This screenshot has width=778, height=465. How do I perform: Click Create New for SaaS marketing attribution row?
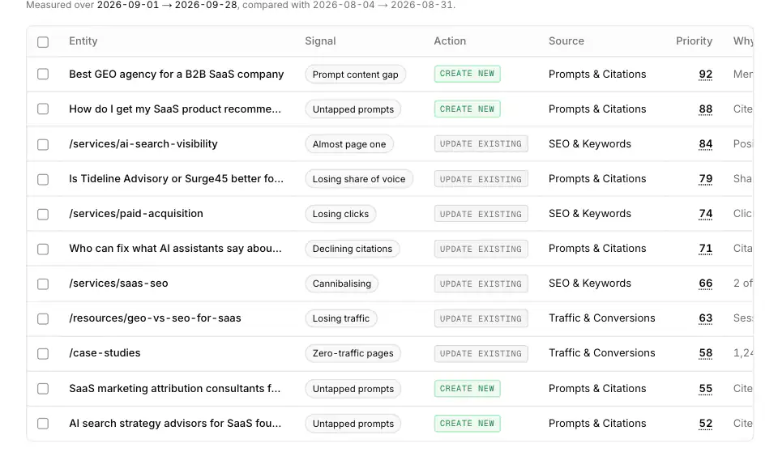(x=467, y=388)
